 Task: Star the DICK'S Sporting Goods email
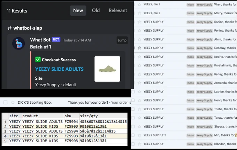[13, 102]
